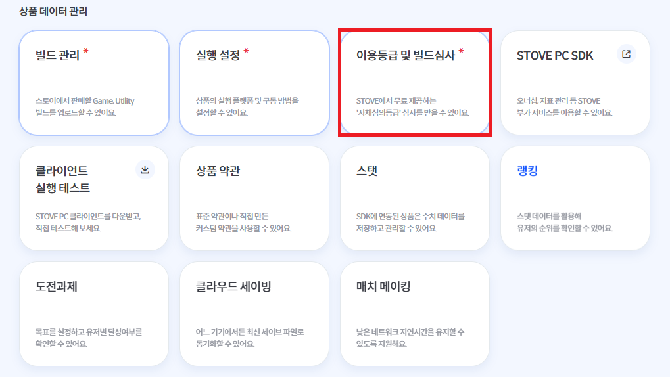
Task: Open 클라이언트 실행 테스트 card
Action: 94,198
